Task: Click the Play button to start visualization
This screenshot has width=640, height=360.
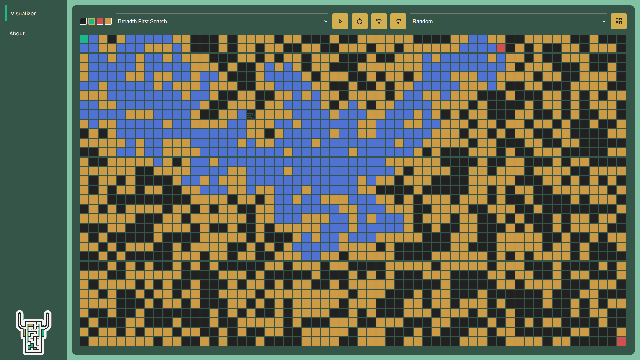Action: [340, 22]
